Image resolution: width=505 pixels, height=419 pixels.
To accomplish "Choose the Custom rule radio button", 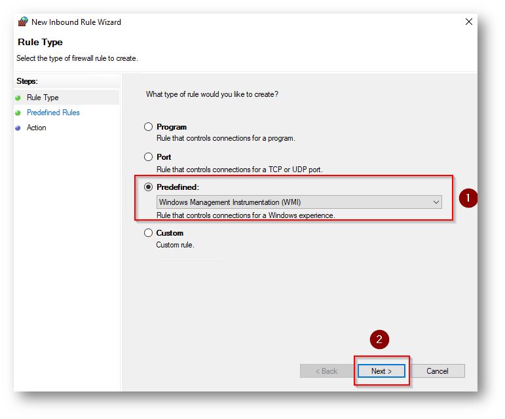I will [148, 232].
